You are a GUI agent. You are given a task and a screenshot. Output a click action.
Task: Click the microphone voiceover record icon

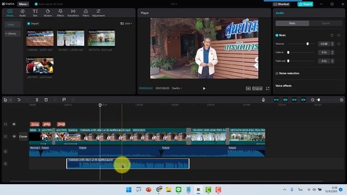tap(263, 100)
